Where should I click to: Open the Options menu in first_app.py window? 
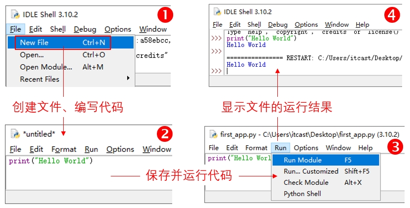pyautogui.click(x=306, y=148)
